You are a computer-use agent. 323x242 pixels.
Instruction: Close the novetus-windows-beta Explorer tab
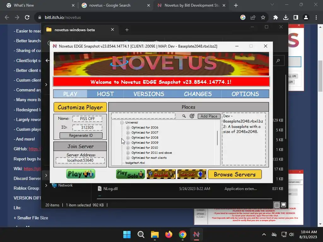click(x=113, y=30)
